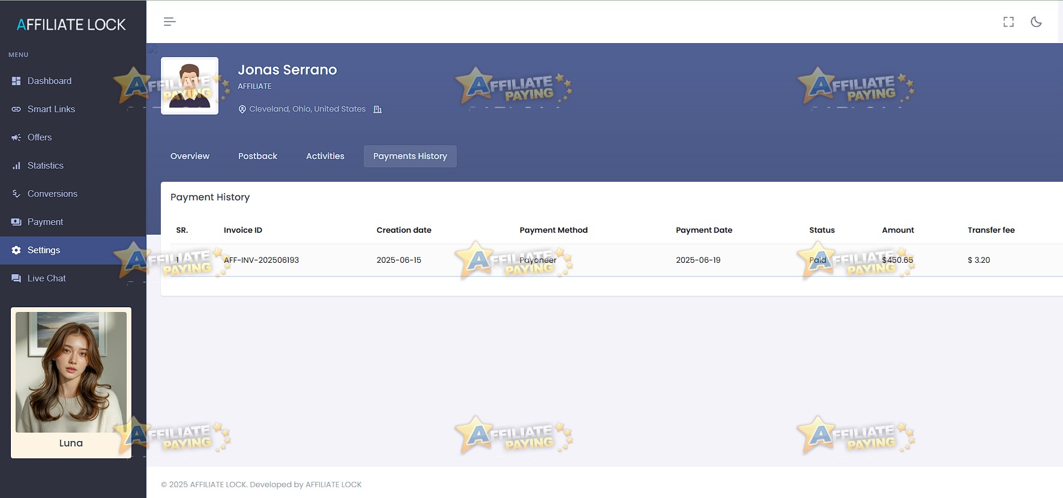The width and height of the screenshot is (1063, 498).
Task: Click the building icon beside location
Action: (378, 109)
